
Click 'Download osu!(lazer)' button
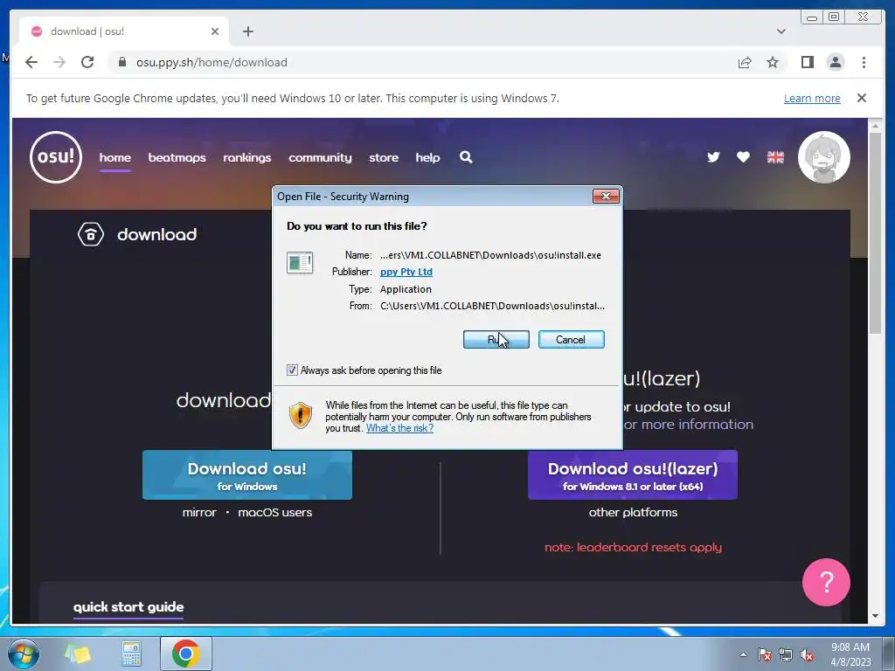[633, 474]
